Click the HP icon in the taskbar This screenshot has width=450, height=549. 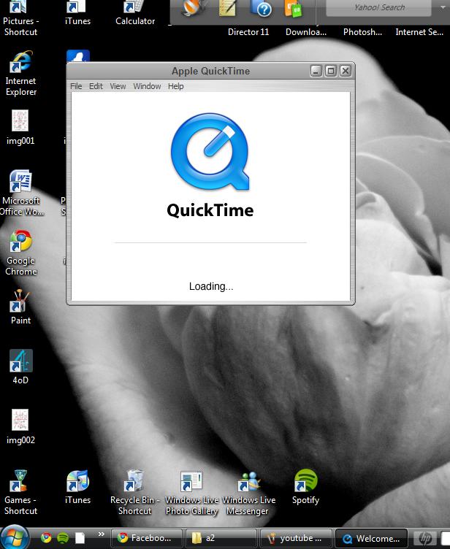pos(425,538)
